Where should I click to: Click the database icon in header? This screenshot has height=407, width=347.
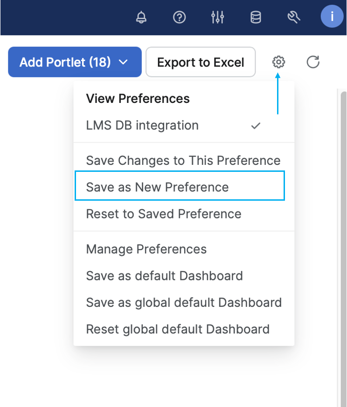(x=256, y=18)
